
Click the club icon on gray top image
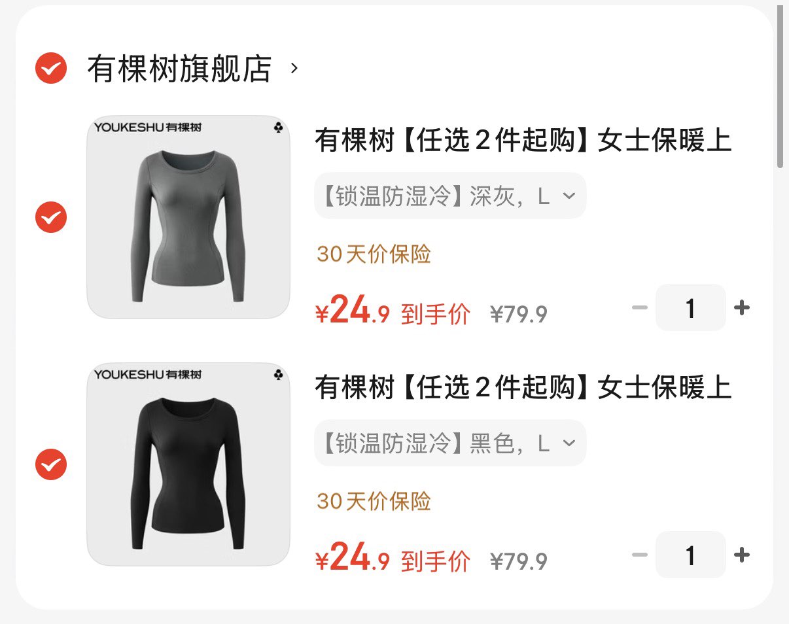point(278,128)
